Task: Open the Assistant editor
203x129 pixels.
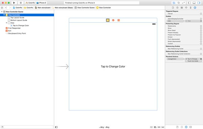Action: pyautogui.click(x=179, y=3)
